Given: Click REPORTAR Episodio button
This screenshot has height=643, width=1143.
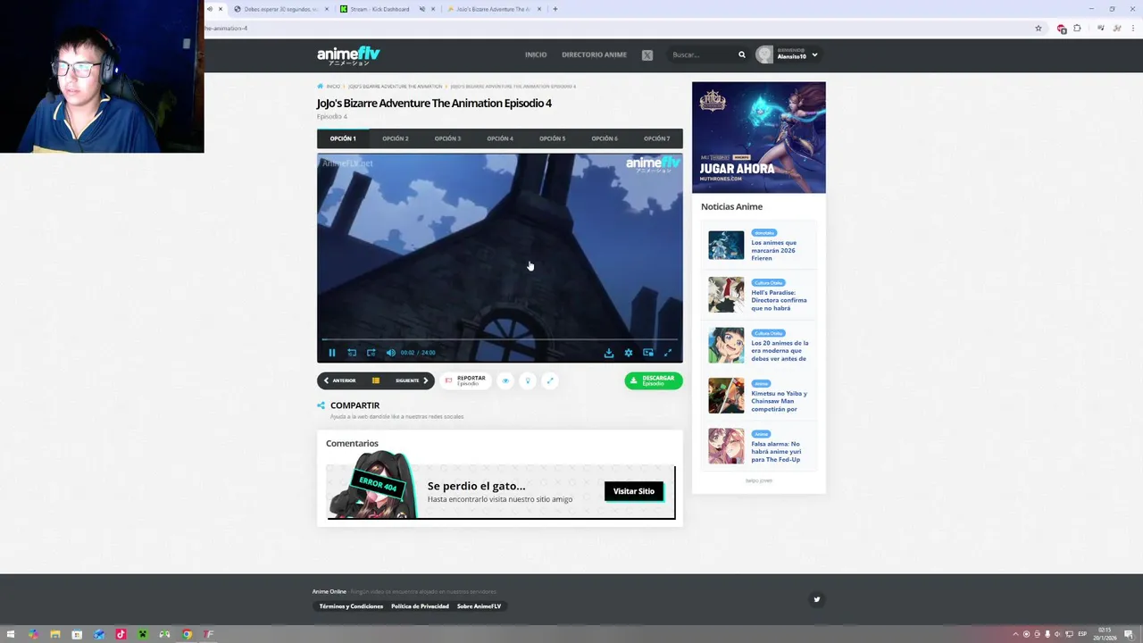Looking at the screenshot, I should point(465,380).
